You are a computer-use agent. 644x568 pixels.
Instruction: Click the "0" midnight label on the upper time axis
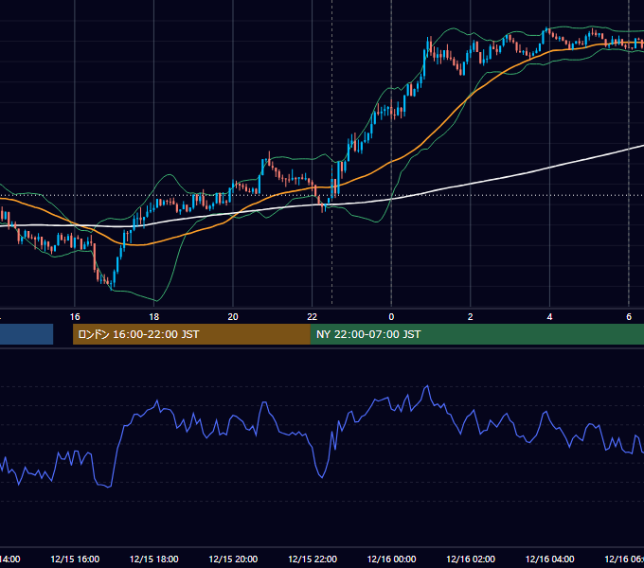(391, 317)
